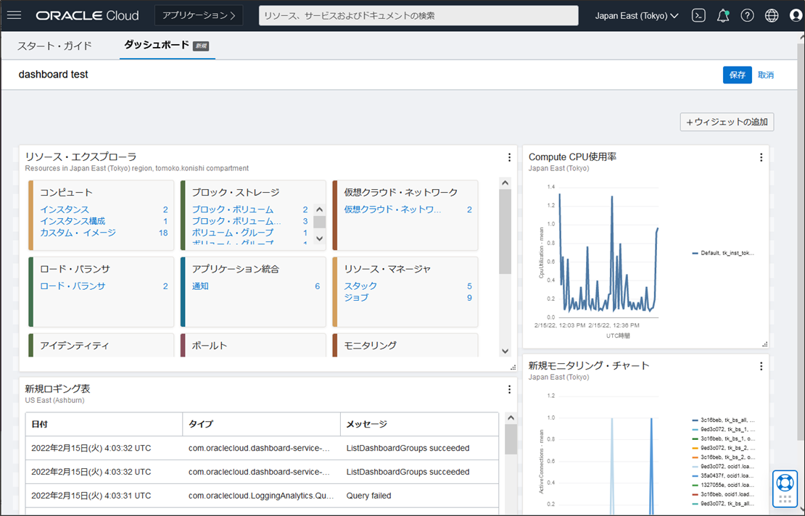
Task: Open the user profile avatar
Action: point(796,15)
